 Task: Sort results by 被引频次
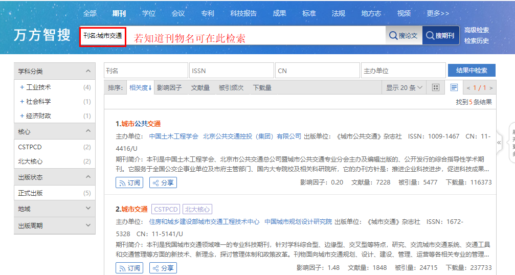coord(231,87)
